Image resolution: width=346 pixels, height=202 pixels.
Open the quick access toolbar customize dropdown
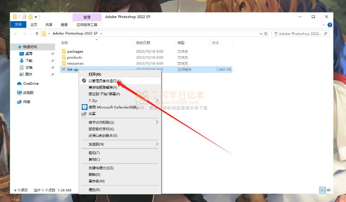[36, 17]
